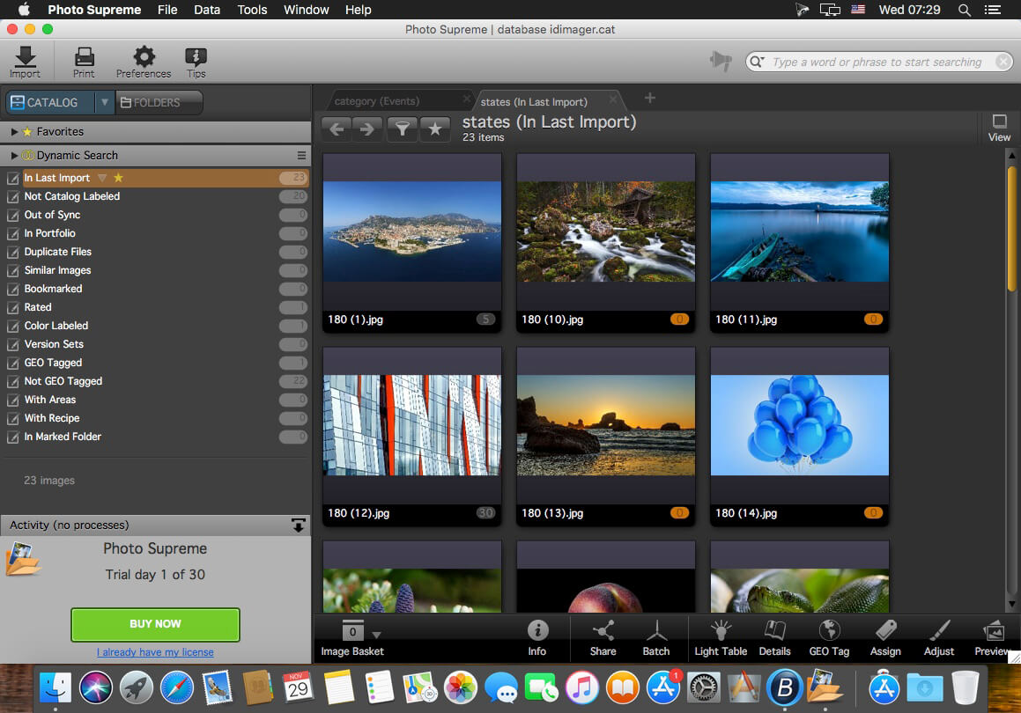
Task: Clear the search field with X button
Action: point(1003,61)
